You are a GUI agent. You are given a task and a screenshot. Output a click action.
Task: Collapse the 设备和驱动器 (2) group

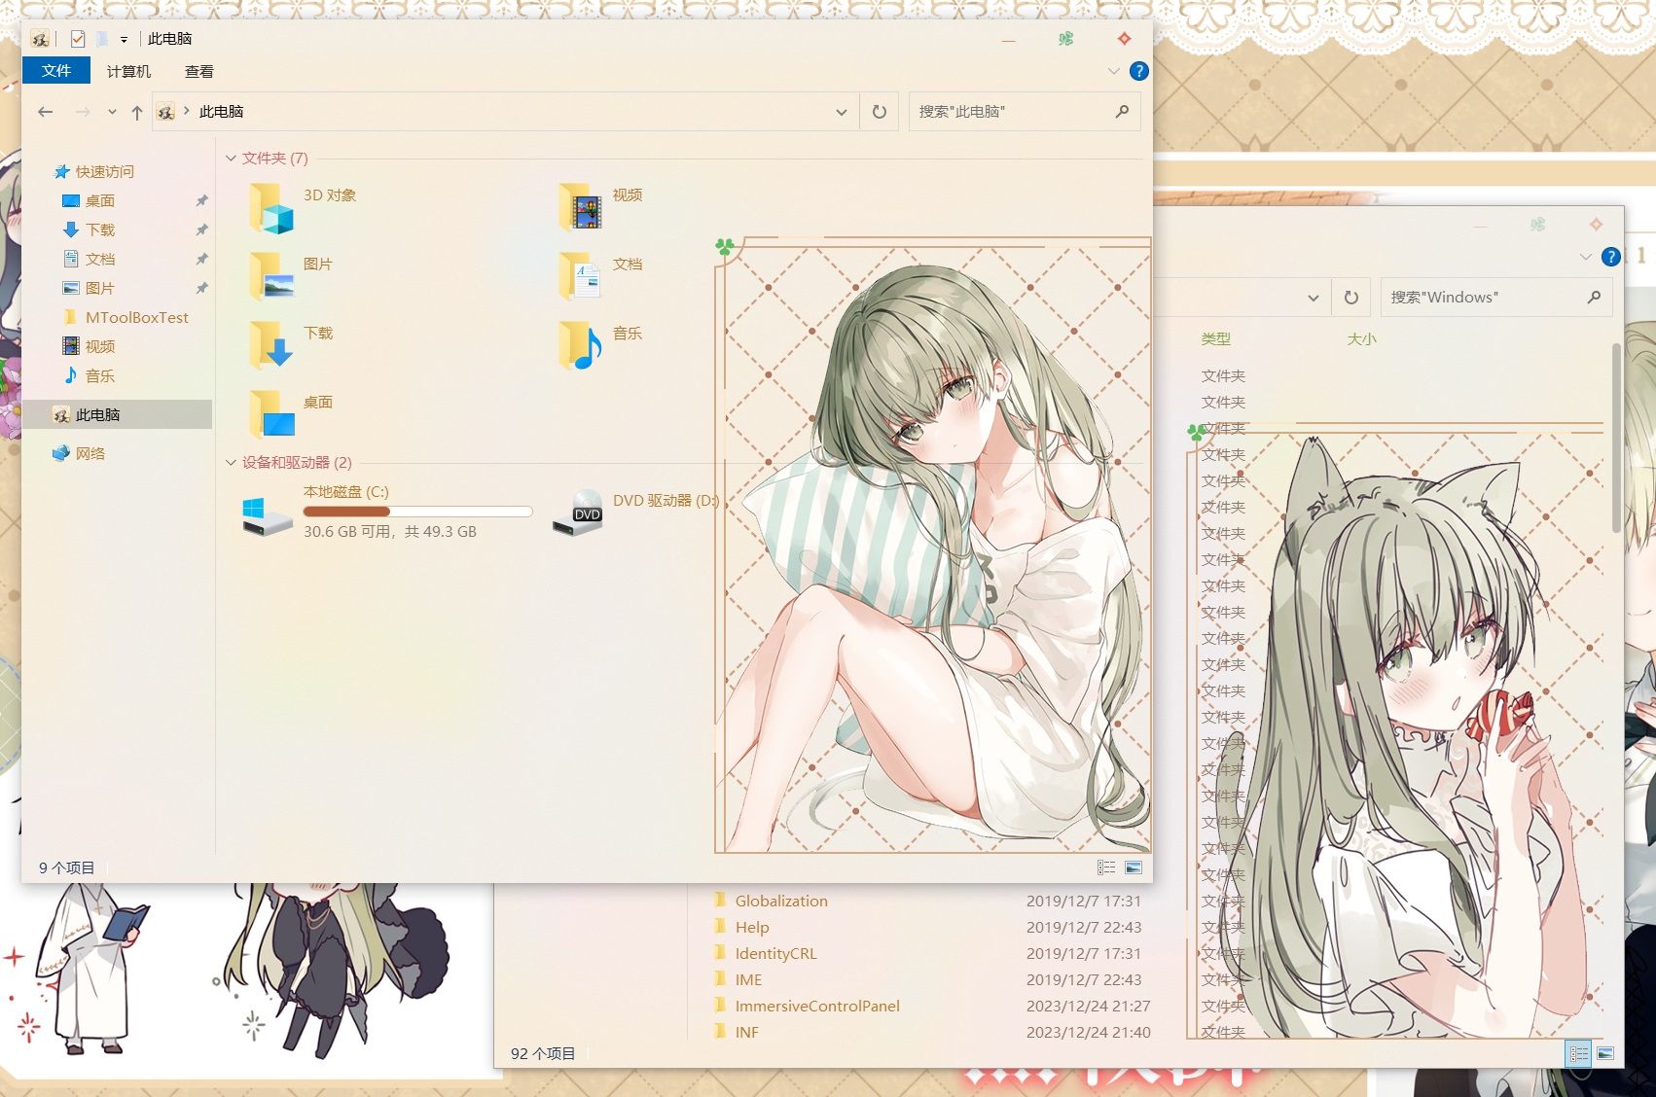click(231, 462)
